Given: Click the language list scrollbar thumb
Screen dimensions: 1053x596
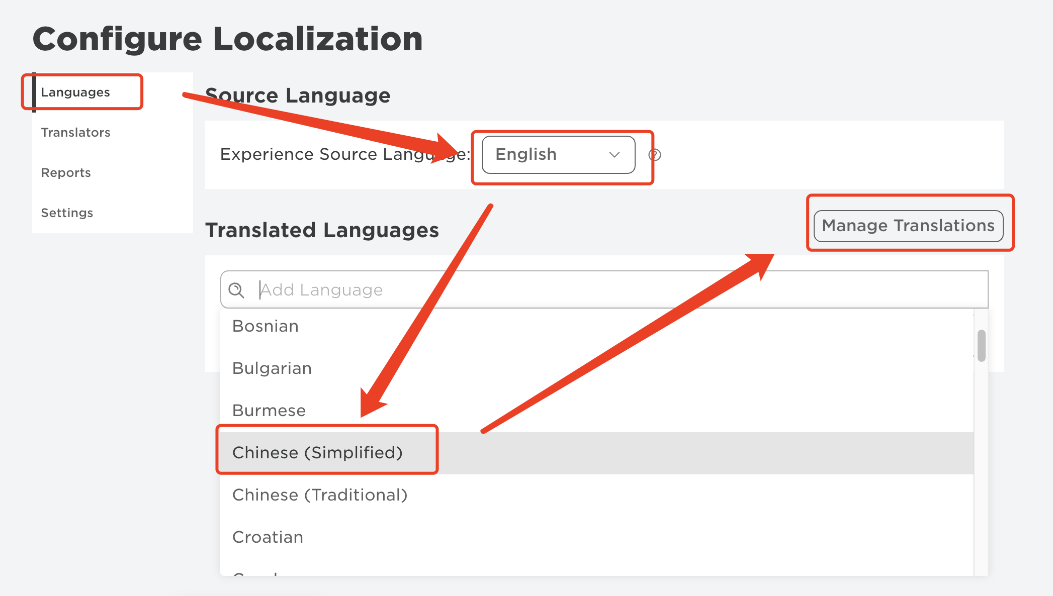Looking at the screenshot, I should coord(981,345).
